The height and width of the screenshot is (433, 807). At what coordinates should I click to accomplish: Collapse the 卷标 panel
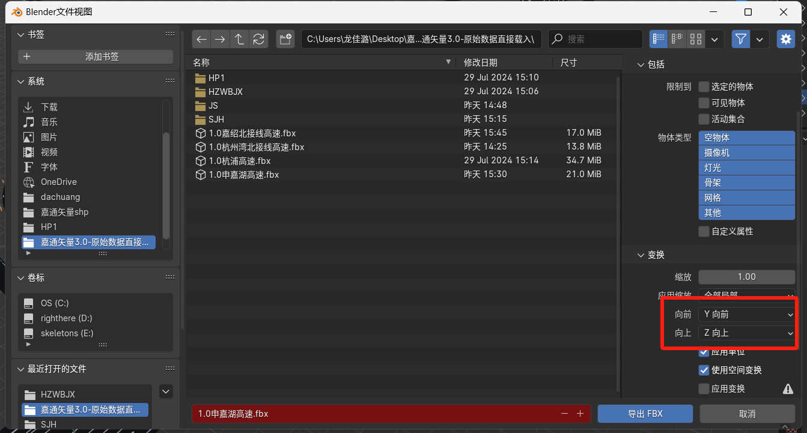point(22,277)
